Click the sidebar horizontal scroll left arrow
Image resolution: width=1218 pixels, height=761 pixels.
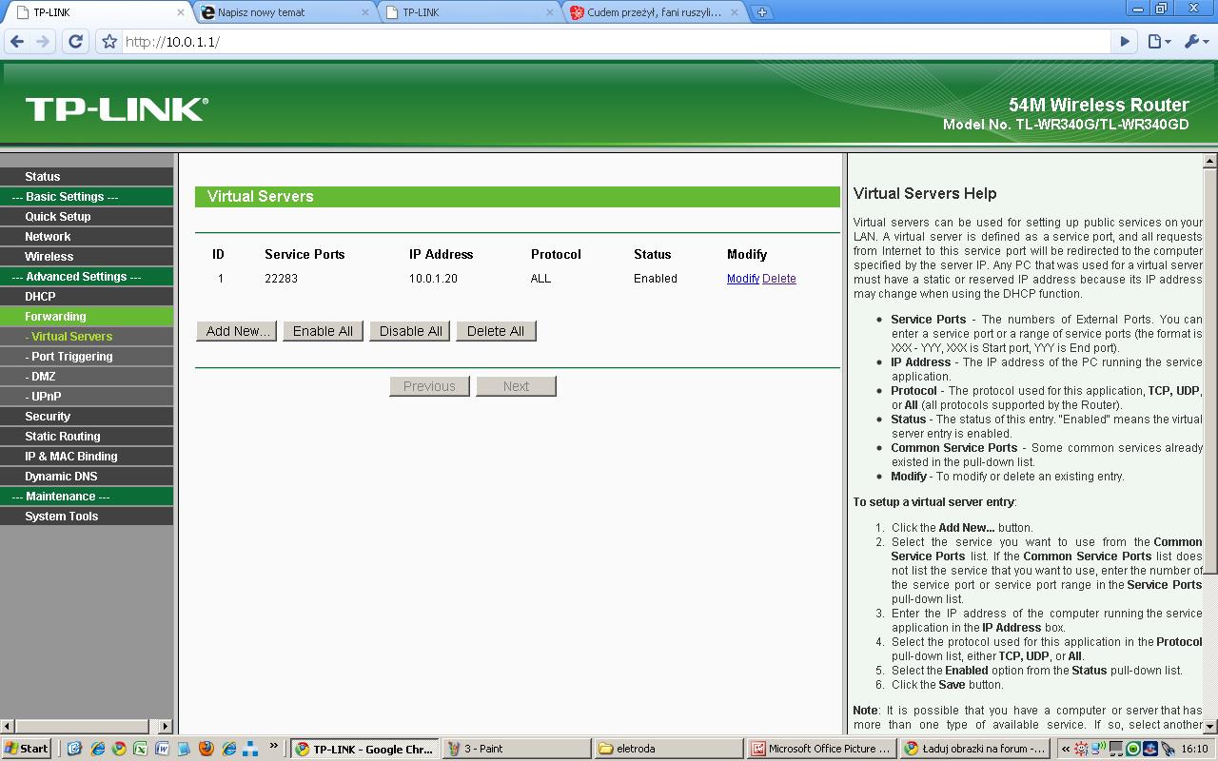click(x=8, y=726)
